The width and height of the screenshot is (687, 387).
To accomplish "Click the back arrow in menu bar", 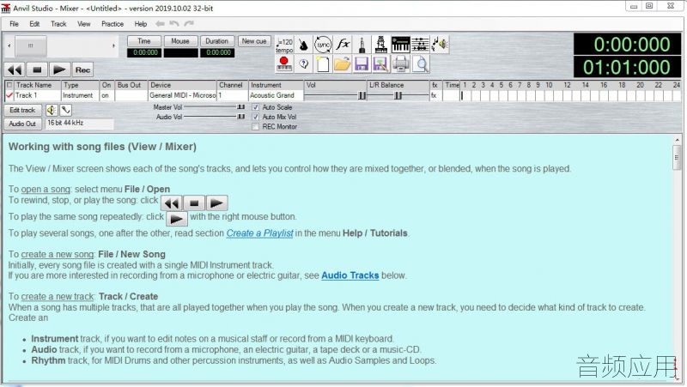I will coord(160,24).
